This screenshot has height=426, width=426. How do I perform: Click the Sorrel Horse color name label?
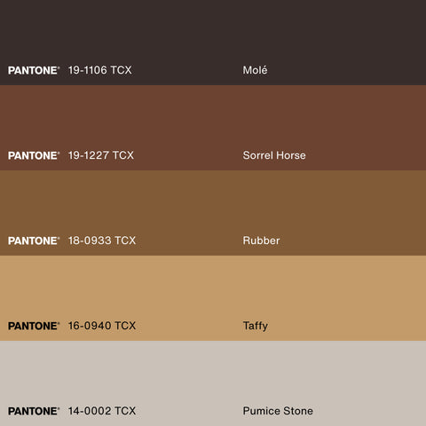click(x=274, y=155)
